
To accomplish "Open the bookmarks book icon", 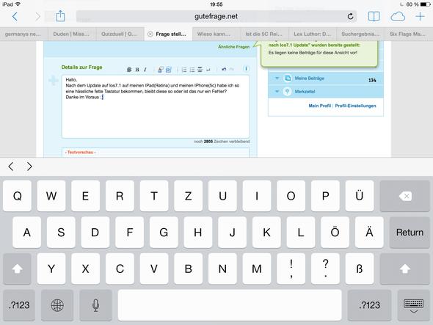I will click(x=374, y=17).
